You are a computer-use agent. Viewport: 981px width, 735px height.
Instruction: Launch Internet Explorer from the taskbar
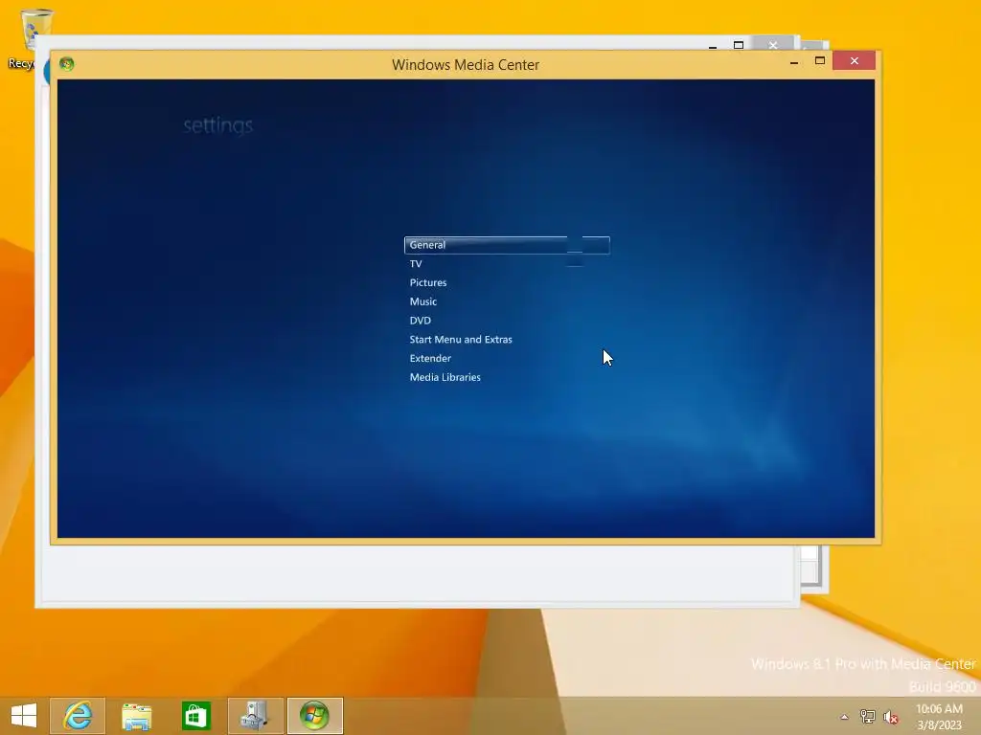point(78,716)
